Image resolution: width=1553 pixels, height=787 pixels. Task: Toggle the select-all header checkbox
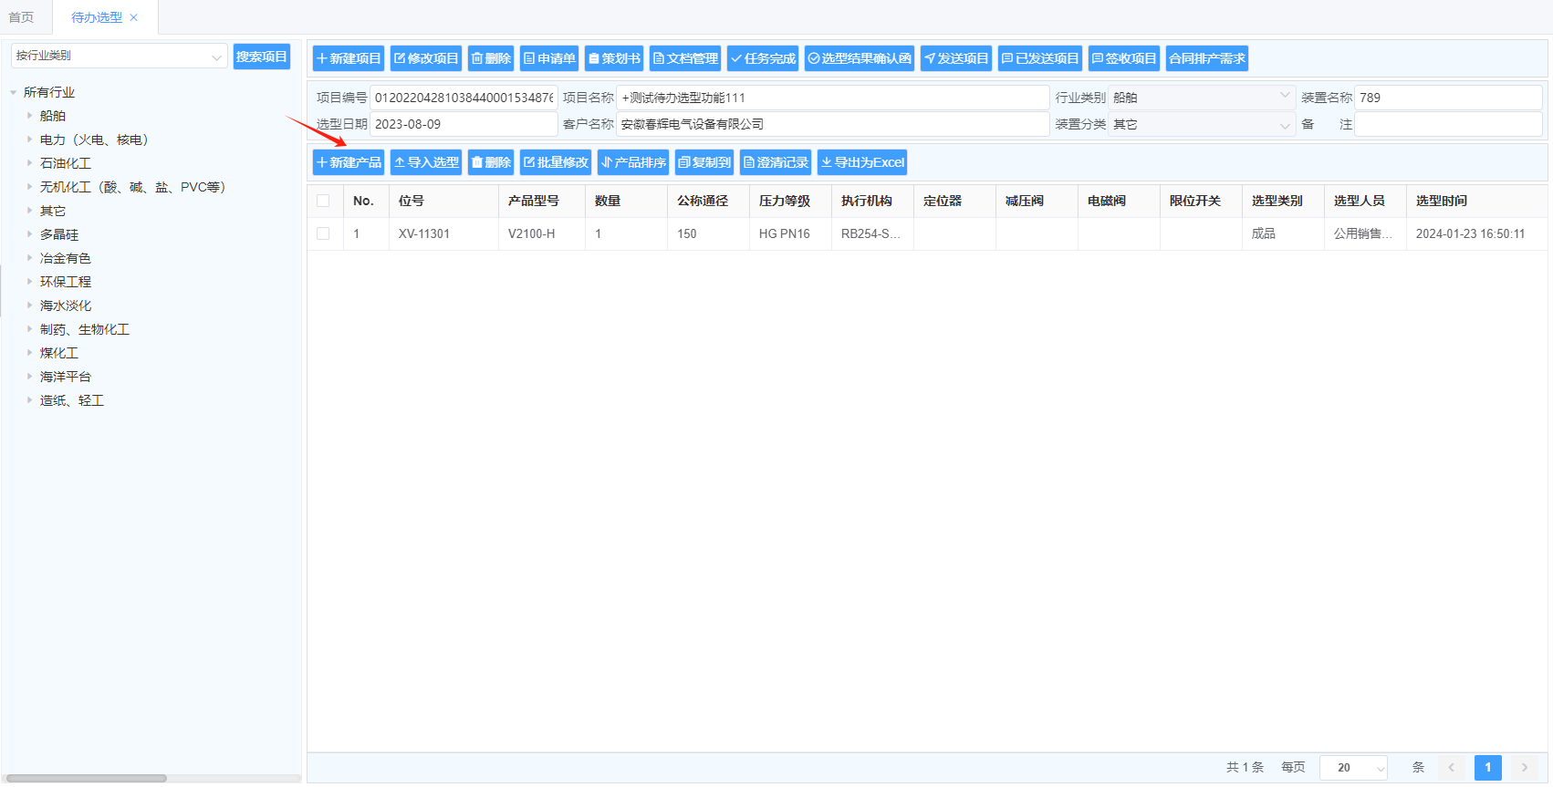click(323, 201)
